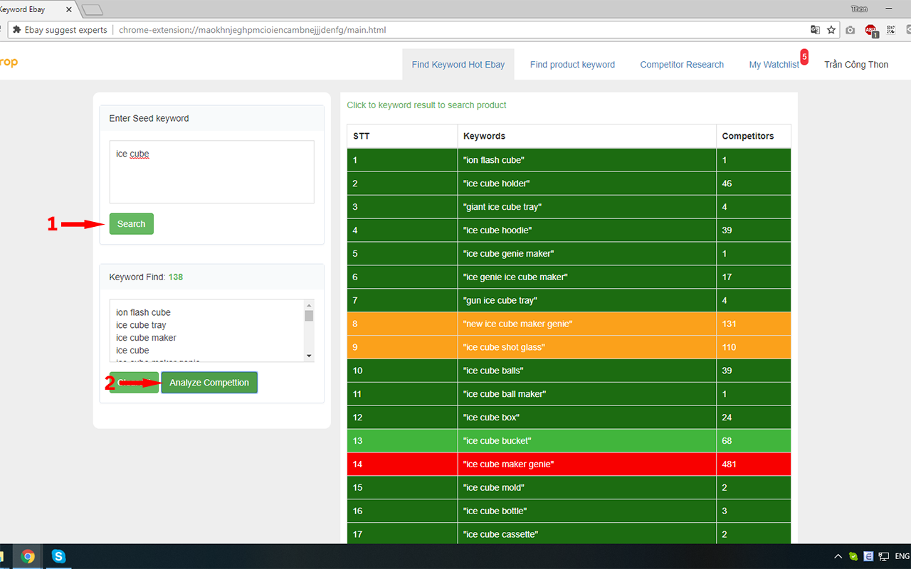Open My Watchlist with 5 notifications

pyautogui.click(x=774, y=65)
